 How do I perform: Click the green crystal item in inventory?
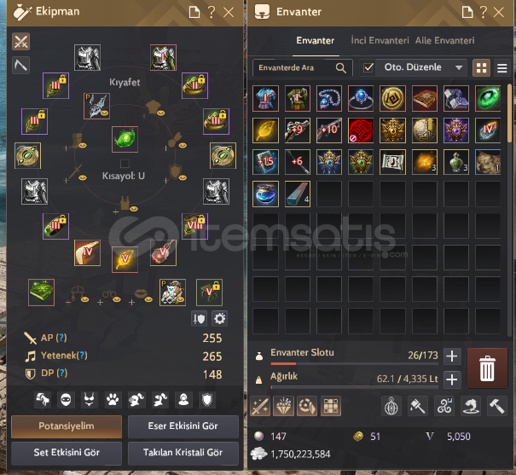coord(488,98)
